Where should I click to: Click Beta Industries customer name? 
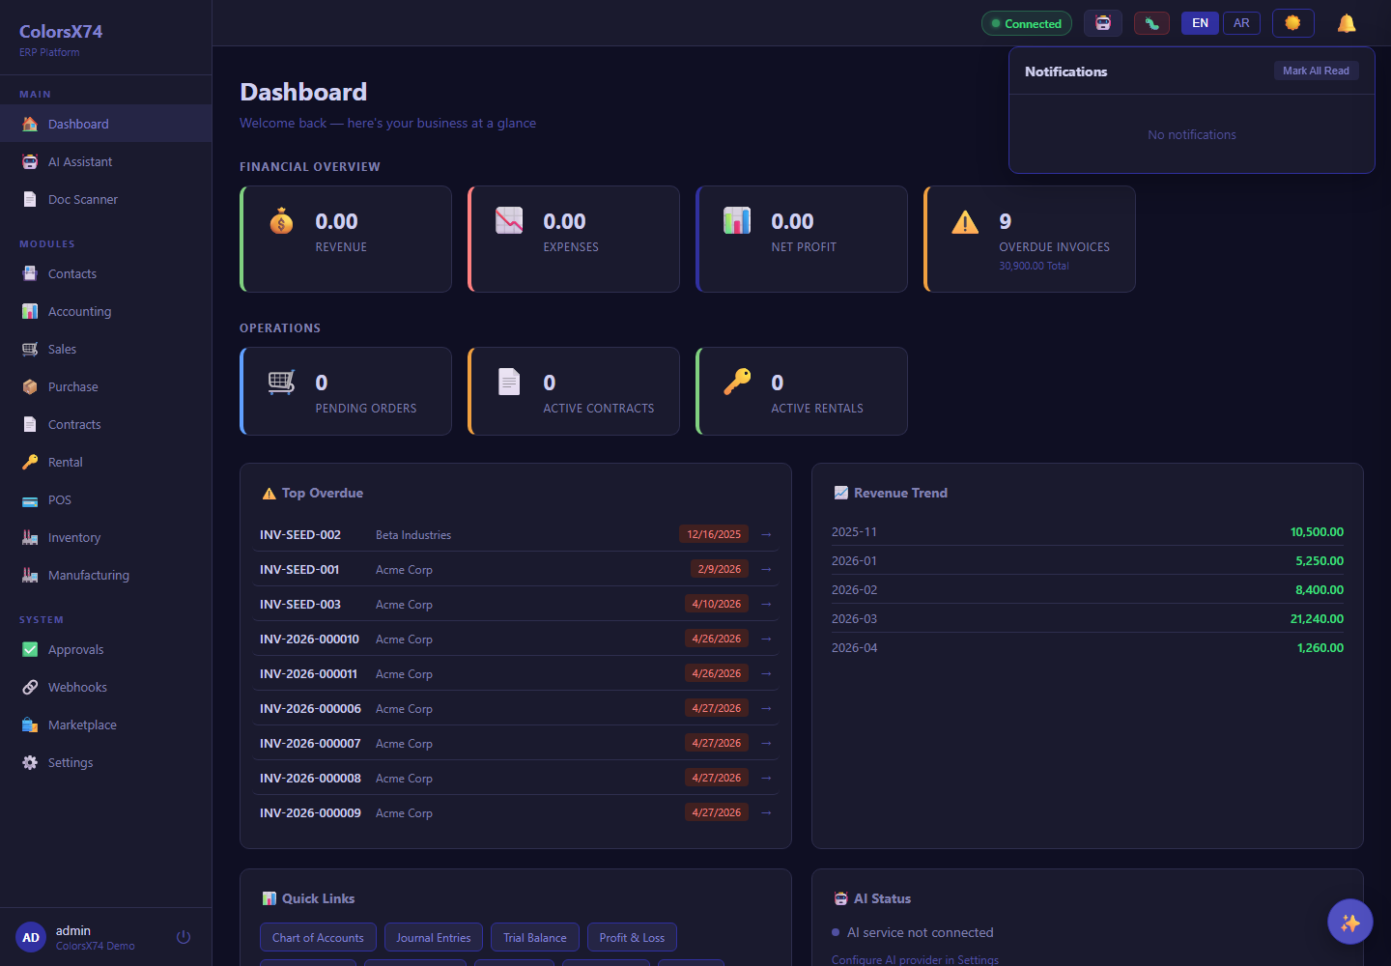coord(413,534)
